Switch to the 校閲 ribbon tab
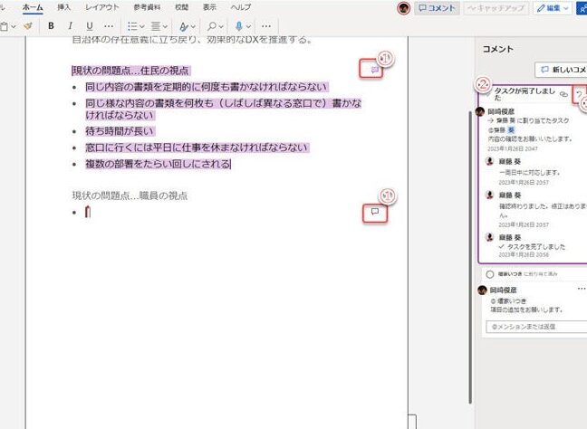 [181, 6]
